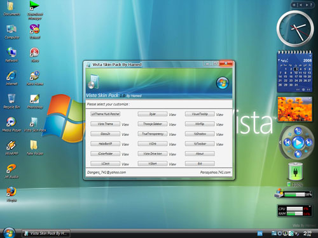This screenshot has height=238, width=318.
Task: Click the View link beside Vista Drive Icon
Action: (x=172, y=154)
